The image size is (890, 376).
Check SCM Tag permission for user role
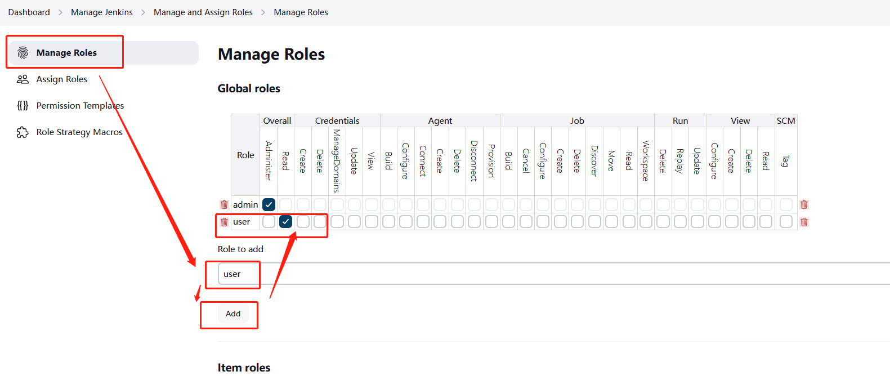pyautogui.click(x=786, y=222)
